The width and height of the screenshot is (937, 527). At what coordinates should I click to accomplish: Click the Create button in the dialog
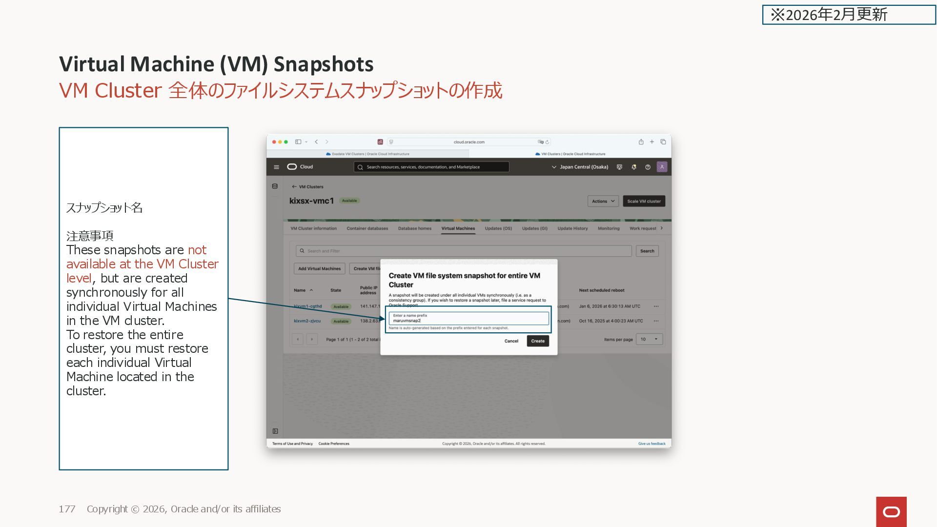coord(538,341)
